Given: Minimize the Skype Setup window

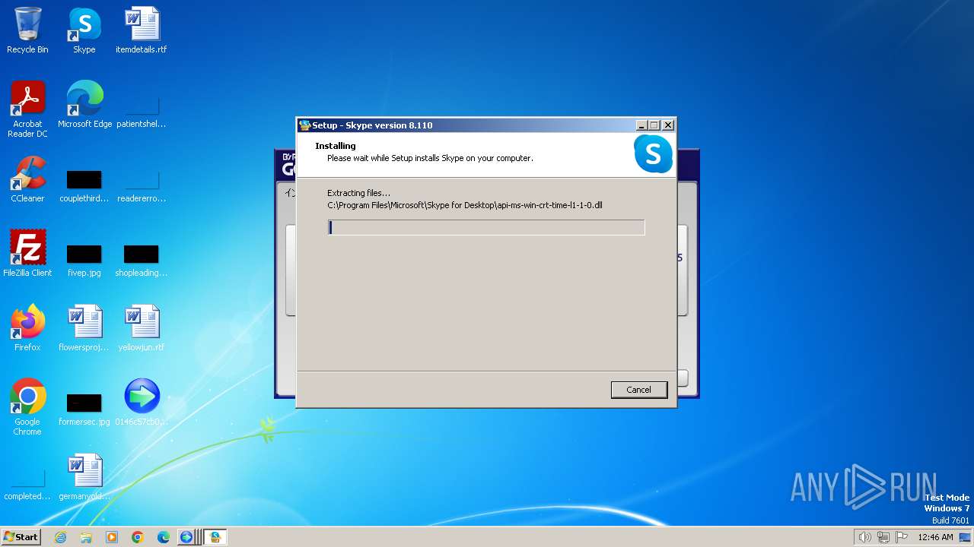Looking at the screenshot, I should tap(642, 125).
